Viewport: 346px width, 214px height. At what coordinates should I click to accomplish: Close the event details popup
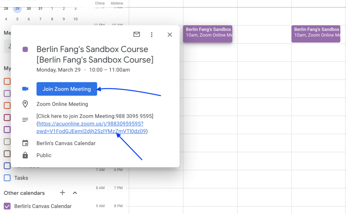pyautogui.click(x=170, y=34)
